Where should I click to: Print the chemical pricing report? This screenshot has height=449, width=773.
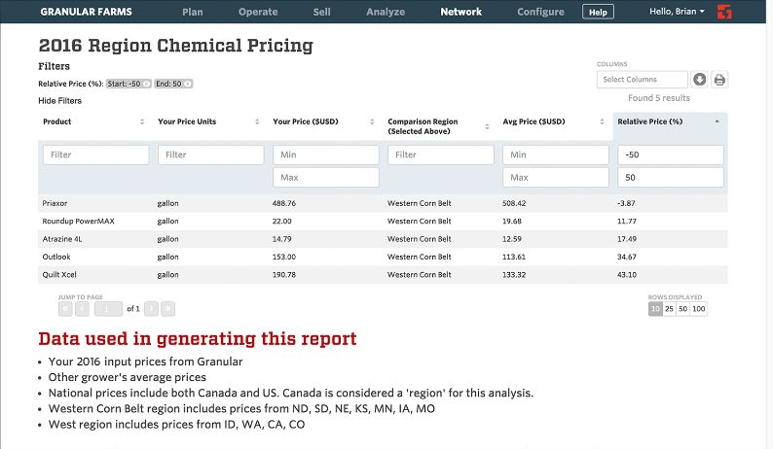[x=719, y=80]
